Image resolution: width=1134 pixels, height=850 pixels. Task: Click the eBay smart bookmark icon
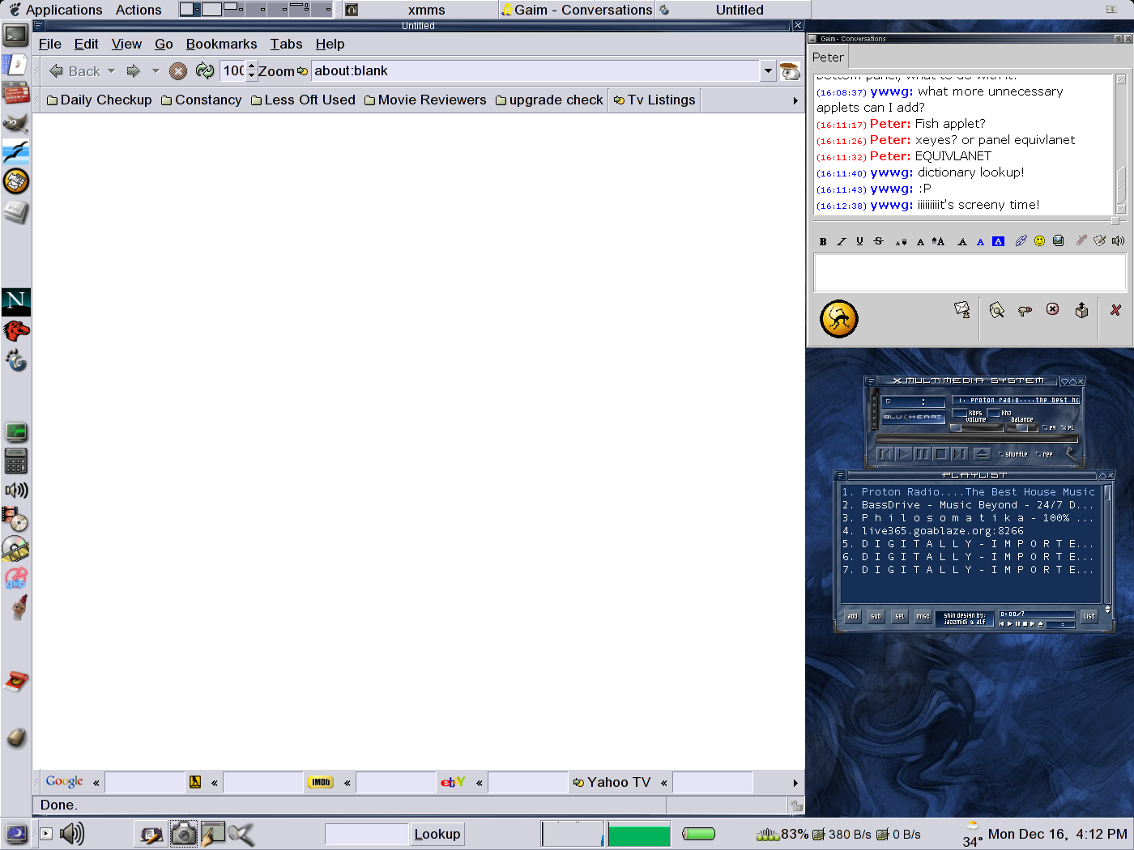coord(453,782)
